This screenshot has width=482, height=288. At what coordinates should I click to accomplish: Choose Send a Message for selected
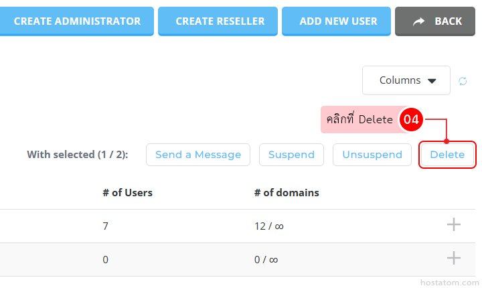coord(198,155)
